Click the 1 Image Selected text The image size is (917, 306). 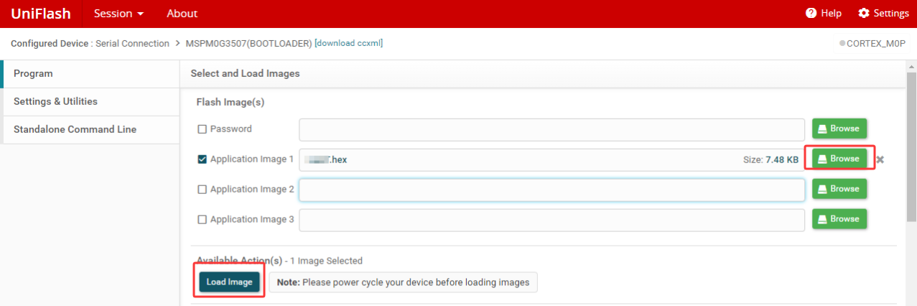click(x=326, y=261)
